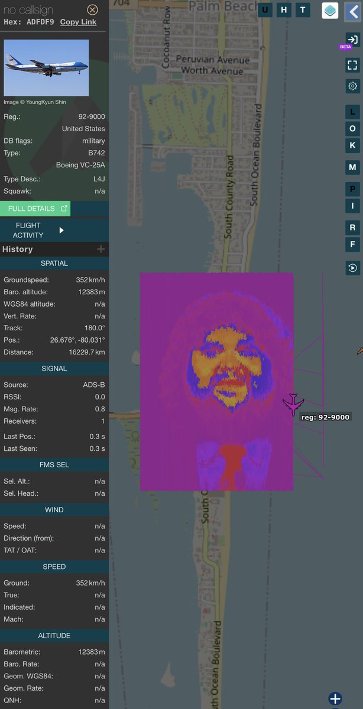Viewport: 363px width, 709px height.
Task: Click the BETA login icon
Action: click(x=352, y=40)
